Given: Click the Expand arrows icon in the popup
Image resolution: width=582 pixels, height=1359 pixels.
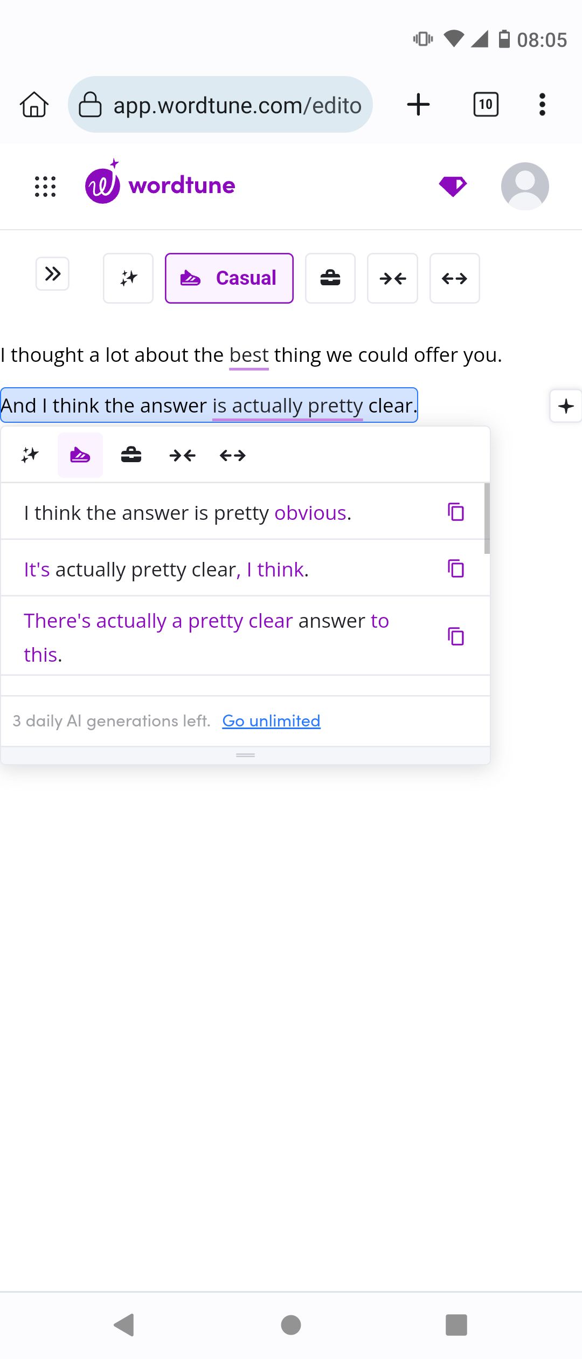Looking at the screenshot, I should 232,455.
